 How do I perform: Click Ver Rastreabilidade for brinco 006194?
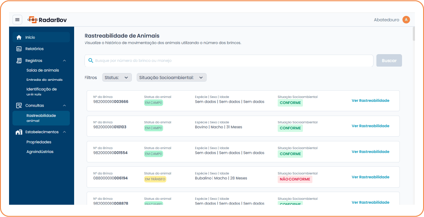click(370, 177)
